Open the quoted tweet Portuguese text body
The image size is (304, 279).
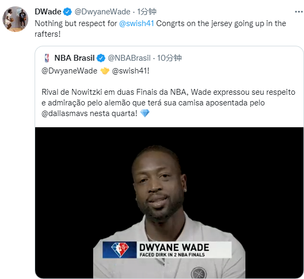168,103
